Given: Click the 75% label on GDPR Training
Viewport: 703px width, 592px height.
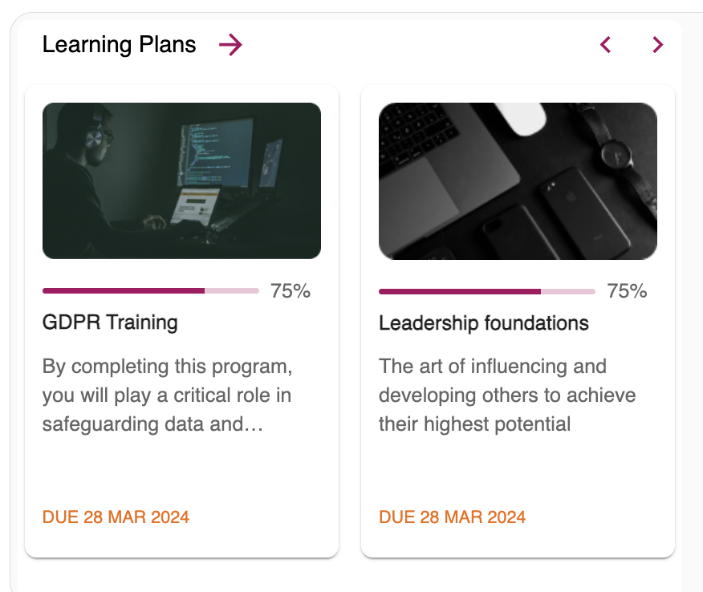Looking at the screenshot, I should point(291,291).
